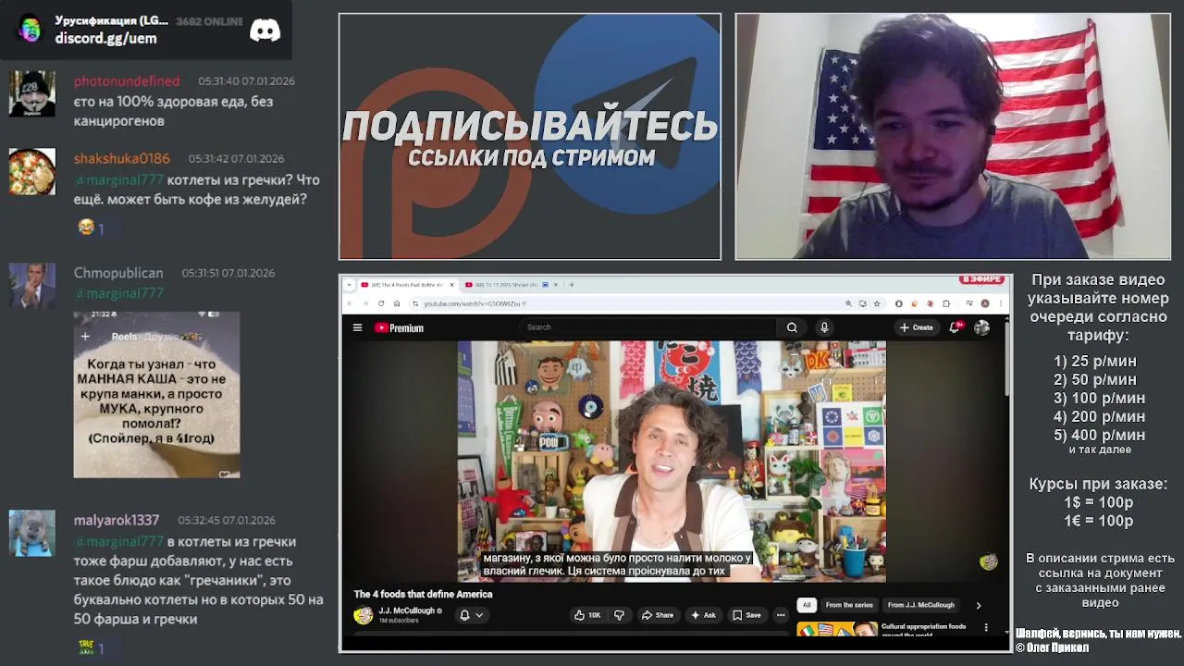Click the YouTube video player

point(672,461)
